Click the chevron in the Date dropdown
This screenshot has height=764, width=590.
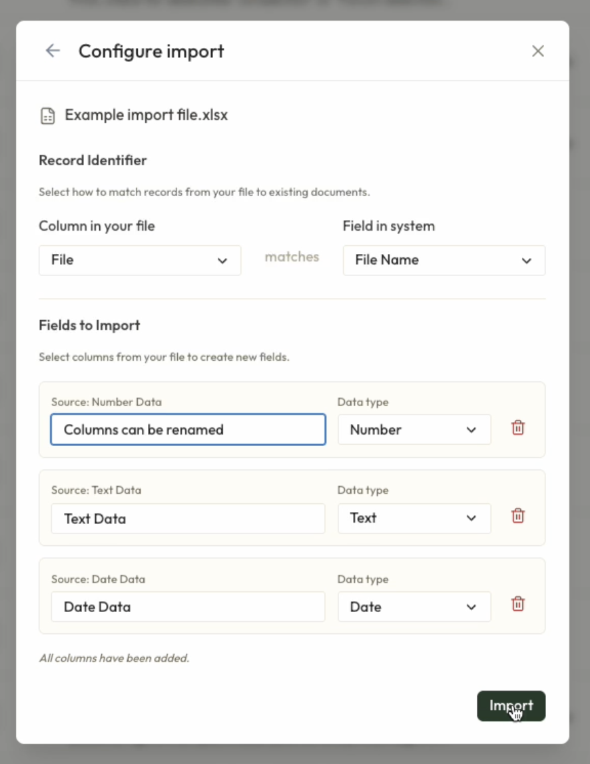click(x=471, y=607)
